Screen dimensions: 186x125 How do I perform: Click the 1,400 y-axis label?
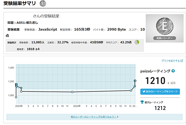[x=11, y=68]
